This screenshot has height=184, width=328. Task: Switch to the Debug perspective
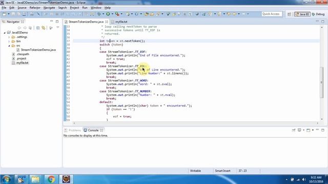click(318, 14)
